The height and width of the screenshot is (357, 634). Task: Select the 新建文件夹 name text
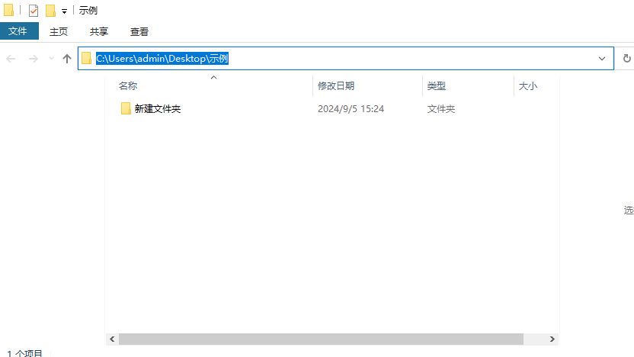pyautogui.click(x=158, y=109)
